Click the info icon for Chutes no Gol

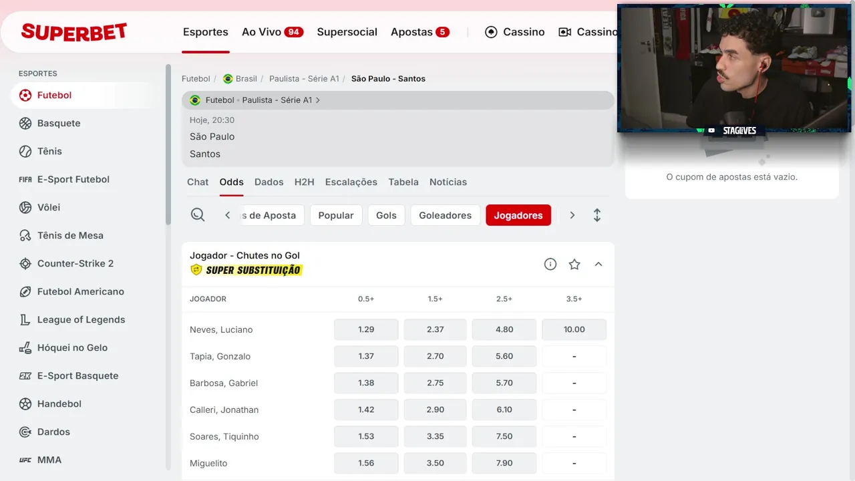click(x=550, y=264)
